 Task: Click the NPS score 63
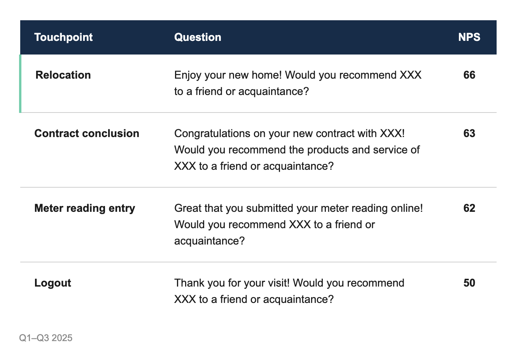click(469, 134)
